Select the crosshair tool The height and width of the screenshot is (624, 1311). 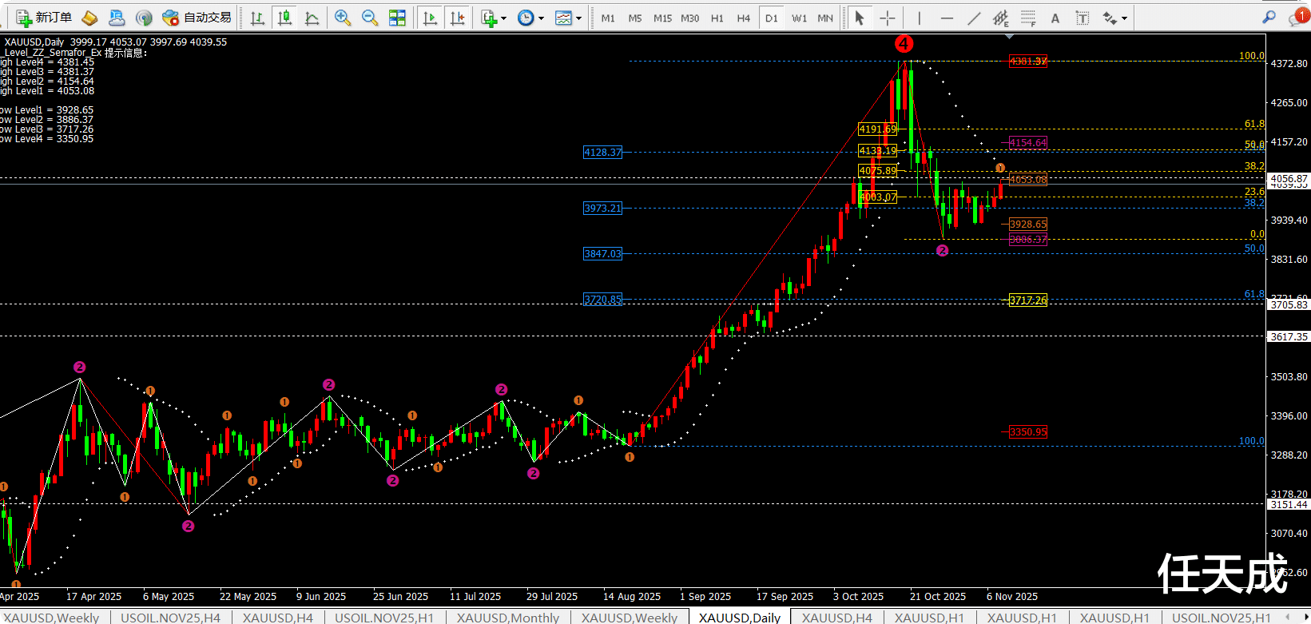pos(888,17)
